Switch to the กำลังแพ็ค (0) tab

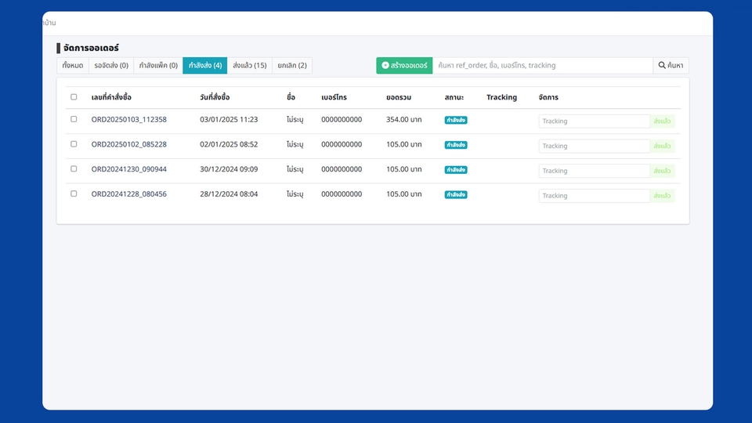(x=158, y=65)
